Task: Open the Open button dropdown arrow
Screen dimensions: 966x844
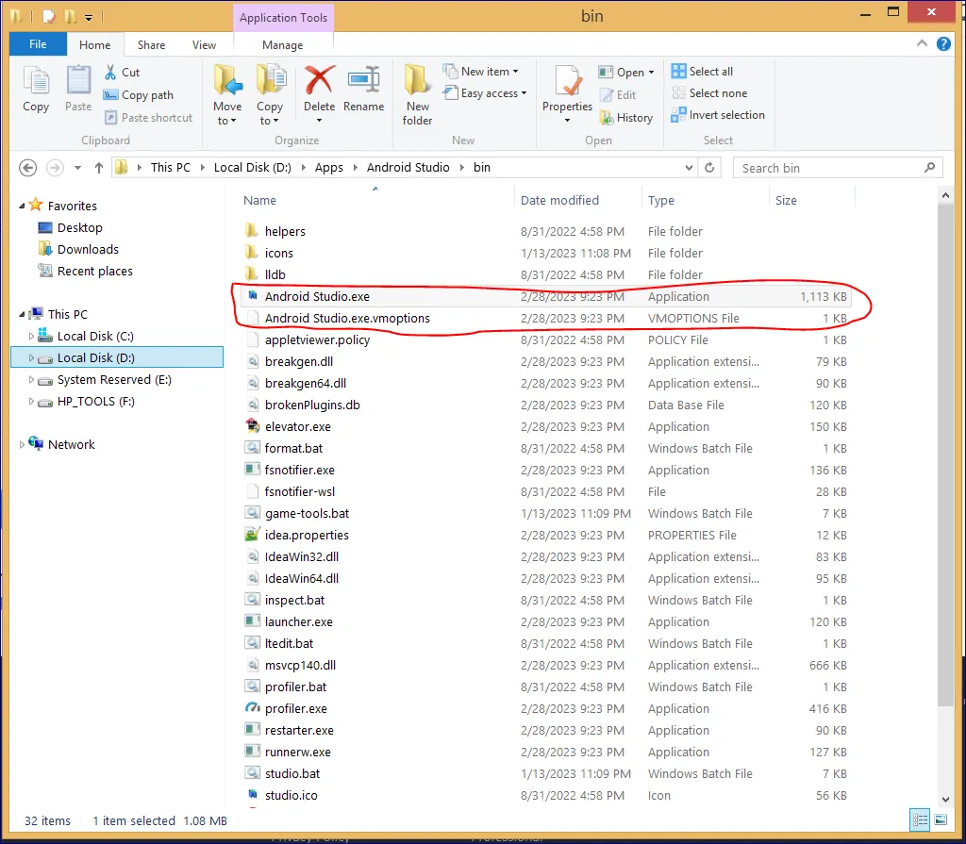Action: click(651, 73)
